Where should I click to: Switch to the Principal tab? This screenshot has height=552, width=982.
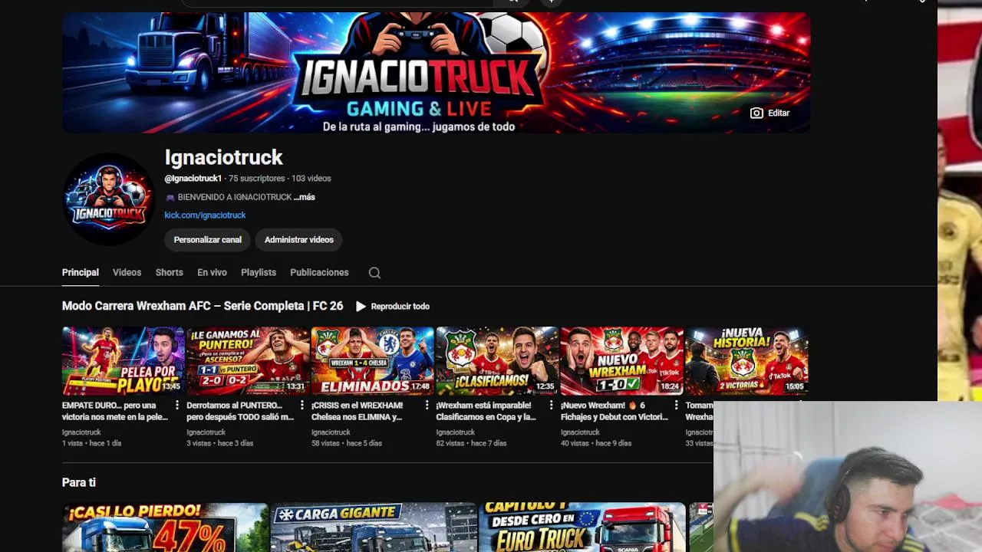(x=81, y=272)
